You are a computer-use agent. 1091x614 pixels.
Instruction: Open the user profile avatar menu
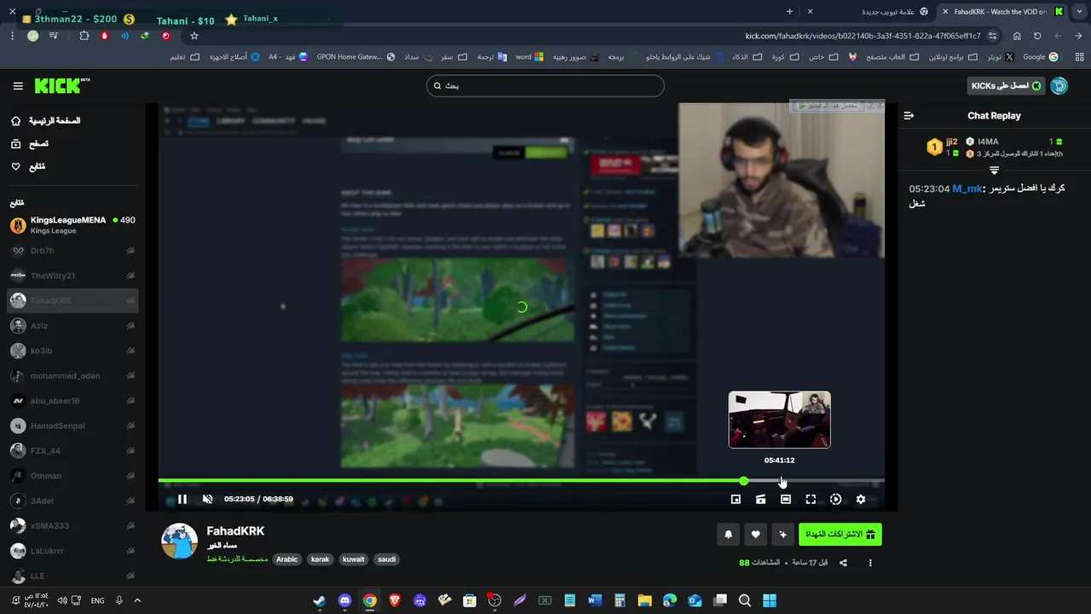tap(1059, 86)
